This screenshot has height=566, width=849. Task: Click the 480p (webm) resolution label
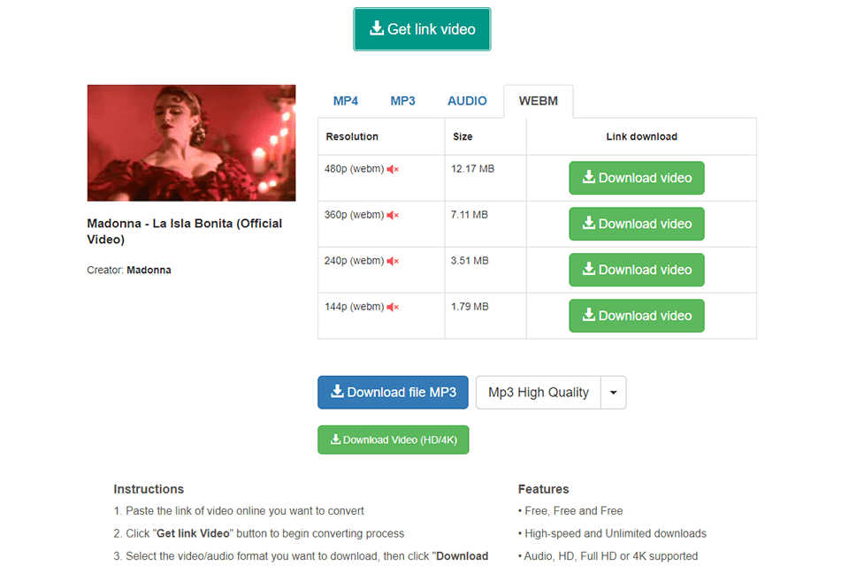coord(354,169)
